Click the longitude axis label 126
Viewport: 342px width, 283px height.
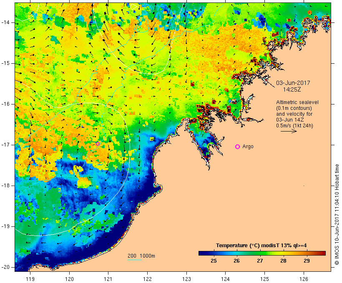[x=304, y=279]
